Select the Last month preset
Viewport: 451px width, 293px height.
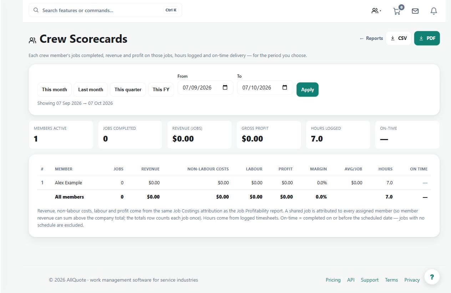(x=91, y=89)
